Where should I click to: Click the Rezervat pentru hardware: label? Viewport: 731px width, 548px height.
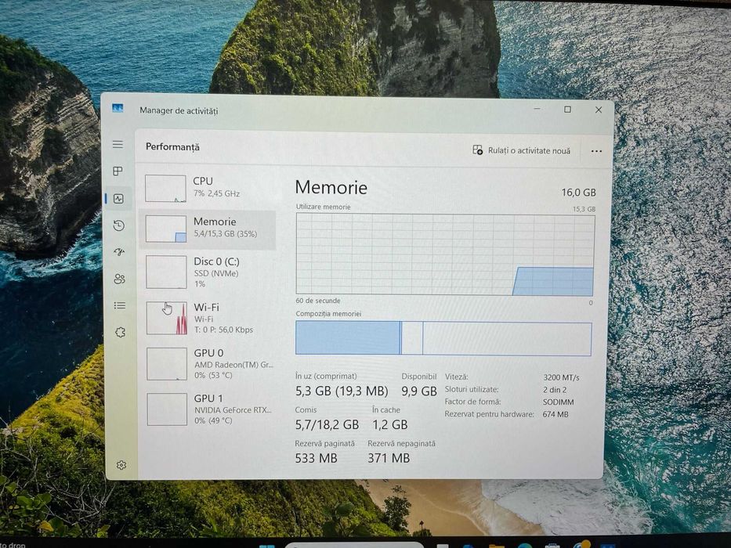(x=489, y=414)
